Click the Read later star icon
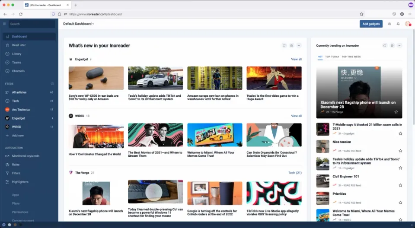The image size is (415, 228). [7, 45]
